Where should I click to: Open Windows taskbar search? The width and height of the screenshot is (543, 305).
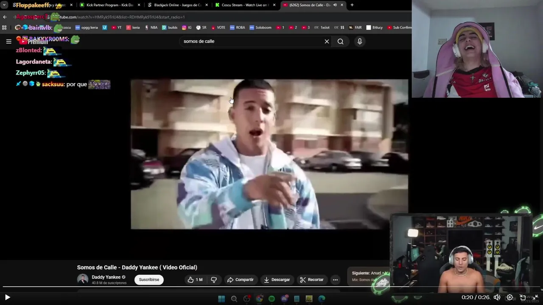tap(234, 299)
